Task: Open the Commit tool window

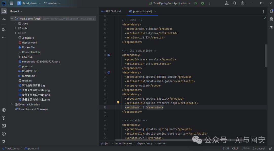Action: pos(4,19)
